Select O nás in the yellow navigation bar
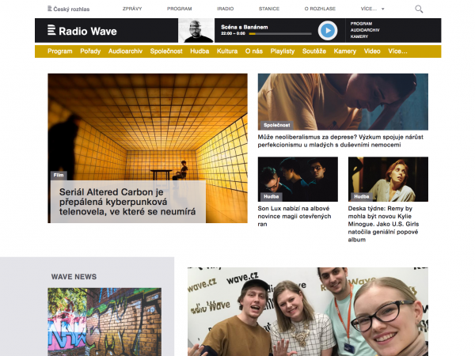This screenshot has width=475, height=356. click(x=254, y=51)
